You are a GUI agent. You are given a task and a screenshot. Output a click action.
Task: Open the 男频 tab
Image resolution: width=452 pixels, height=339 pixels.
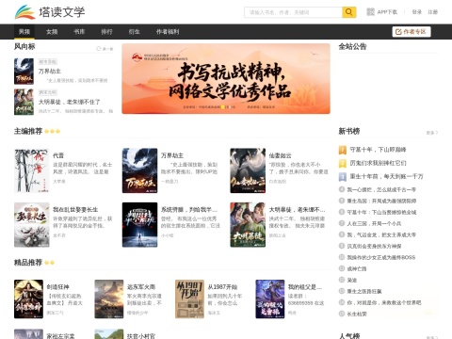[24, 32]
